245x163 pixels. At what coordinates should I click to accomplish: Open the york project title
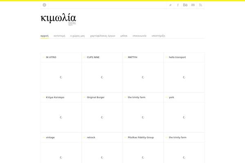click(171, 97)
